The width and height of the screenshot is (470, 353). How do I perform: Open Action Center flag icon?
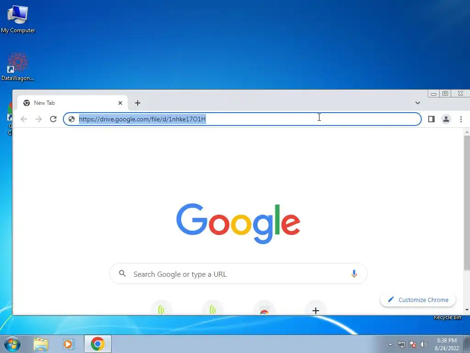pos(413,344)
